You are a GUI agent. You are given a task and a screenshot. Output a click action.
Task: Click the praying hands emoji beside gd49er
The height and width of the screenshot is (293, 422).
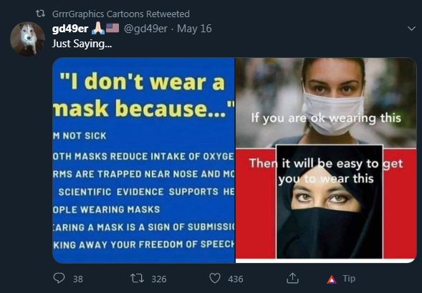(98, 28)
